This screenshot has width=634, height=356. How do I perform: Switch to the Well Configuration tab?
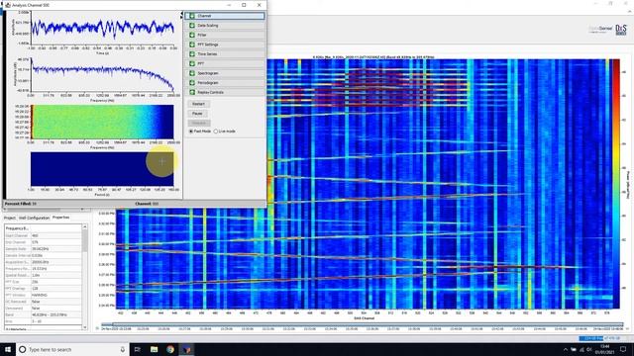(34, 218)
